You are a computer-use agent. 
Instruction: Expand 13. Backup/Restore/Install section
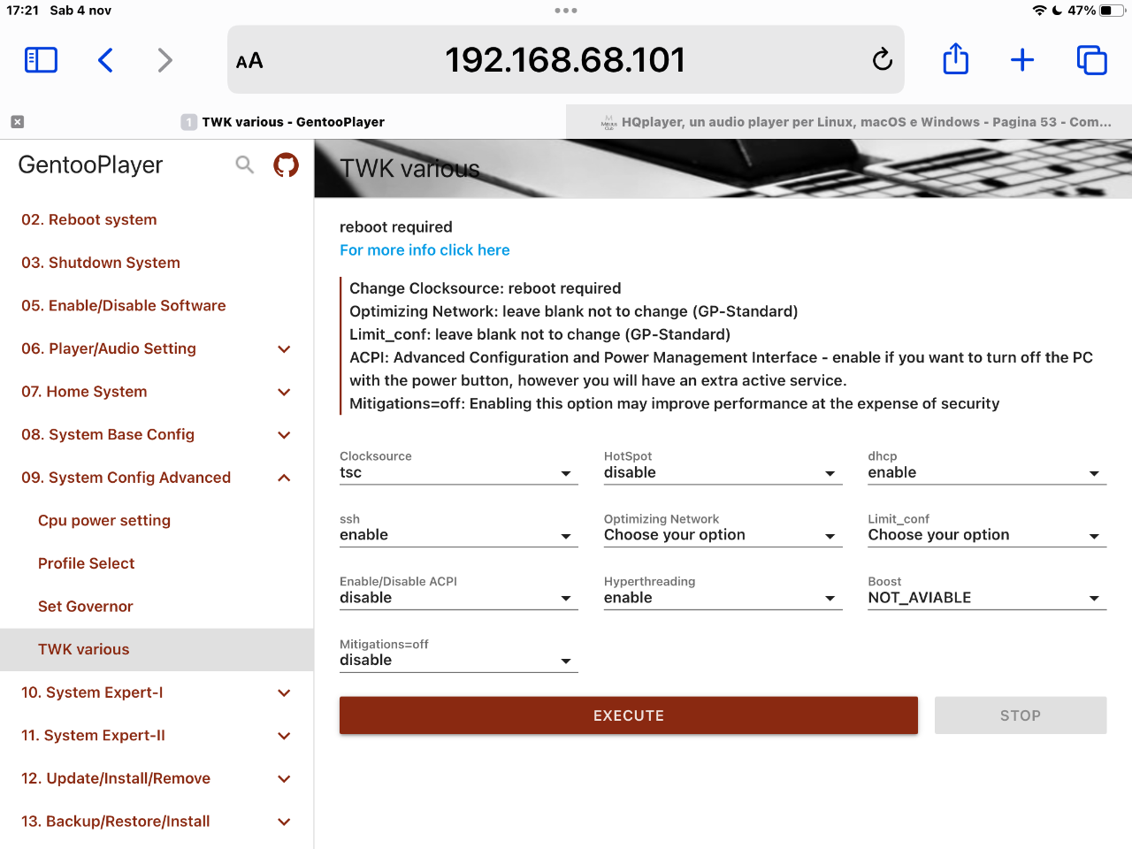[157, 822]
